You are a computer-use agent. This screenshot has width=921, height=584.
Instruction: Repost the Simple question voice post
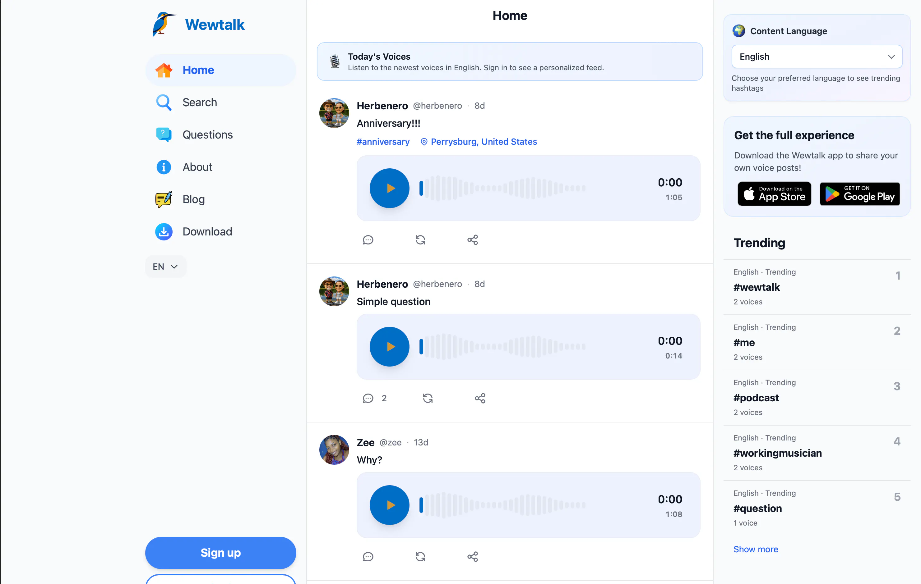pos(428,398)
